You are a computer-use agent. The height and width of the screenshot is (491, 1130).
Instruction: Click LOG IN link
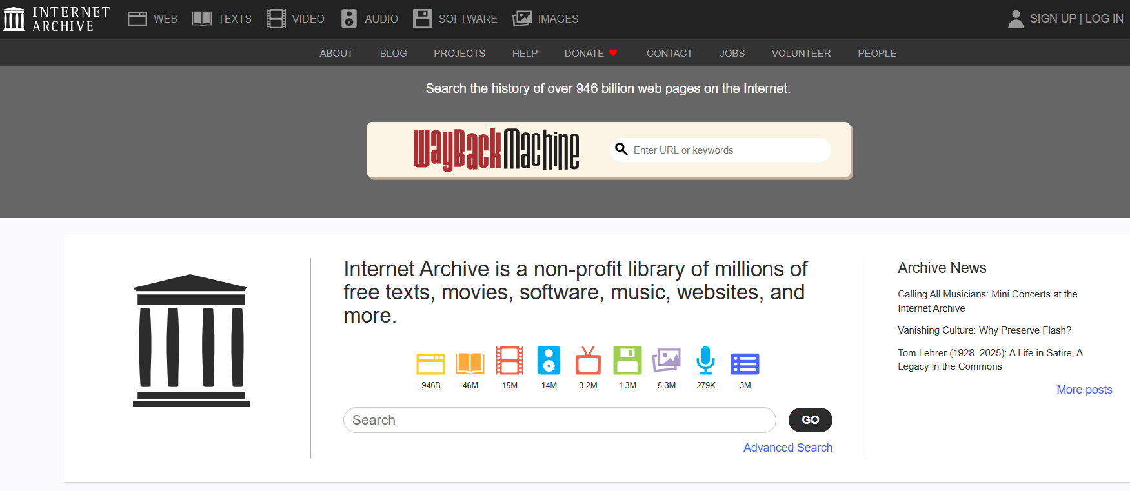click(1104, 19)
